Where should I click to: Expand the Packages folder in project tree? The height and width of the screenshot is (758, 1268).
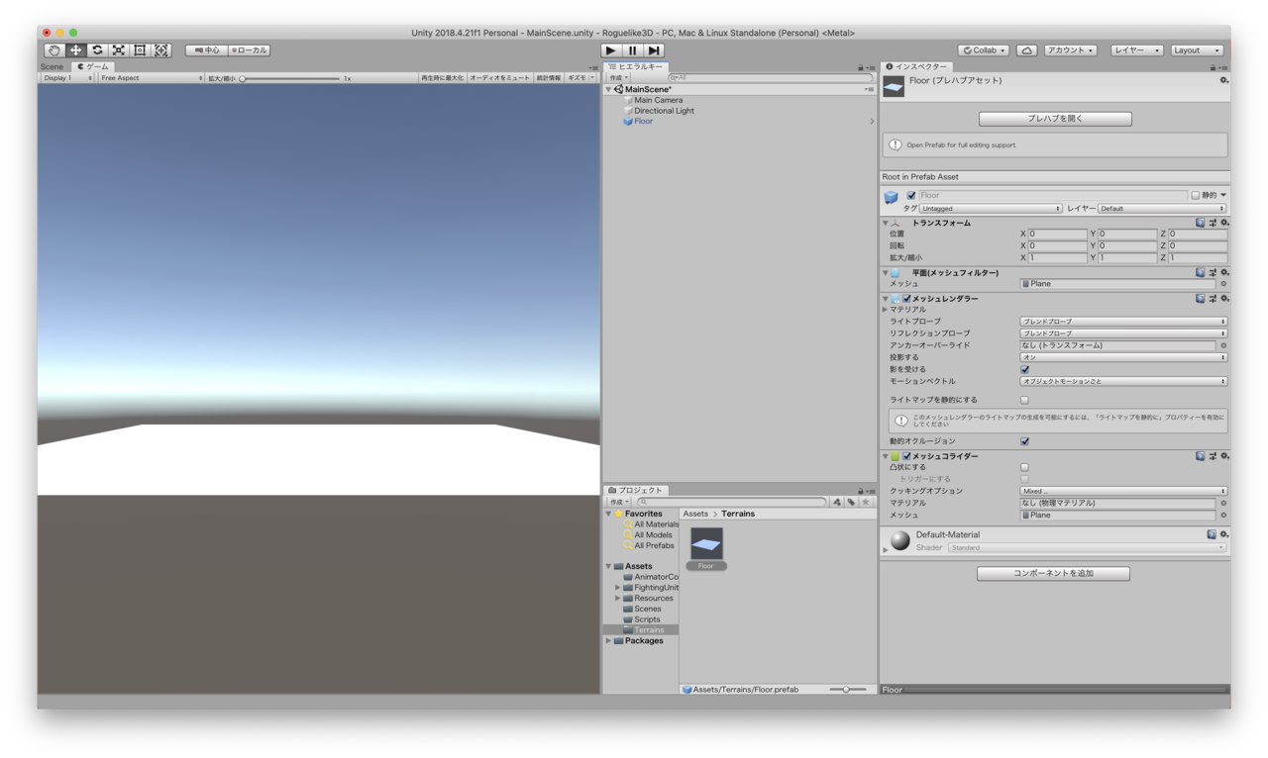tap(609, 641)
